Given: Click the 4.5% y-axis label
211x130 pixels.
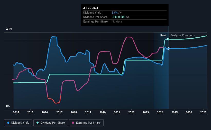Looking at the screenshot, I should click(9, 29).
